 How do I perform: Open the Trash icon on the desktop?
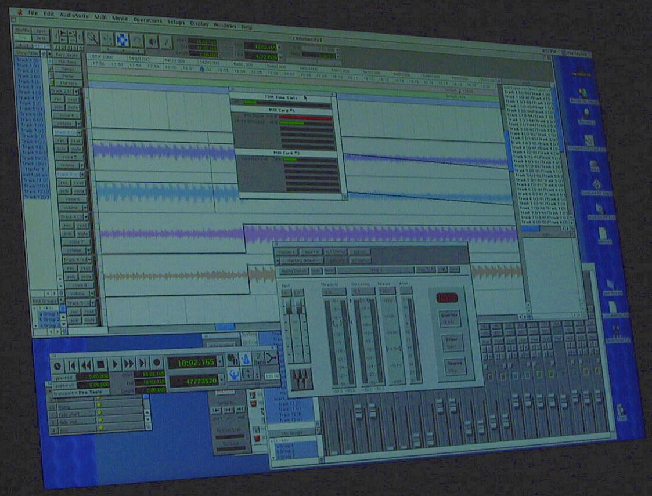pos(622,412)
